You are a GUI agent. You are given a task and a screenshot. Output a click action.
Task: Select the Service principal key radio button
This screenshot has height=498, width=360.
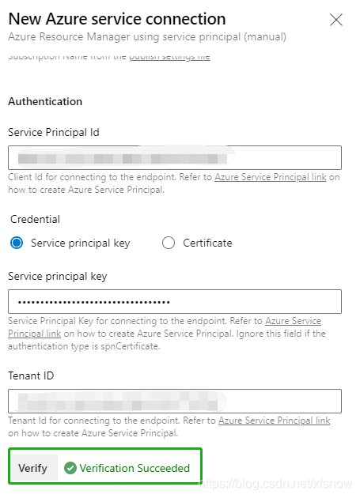coord(17,243)
